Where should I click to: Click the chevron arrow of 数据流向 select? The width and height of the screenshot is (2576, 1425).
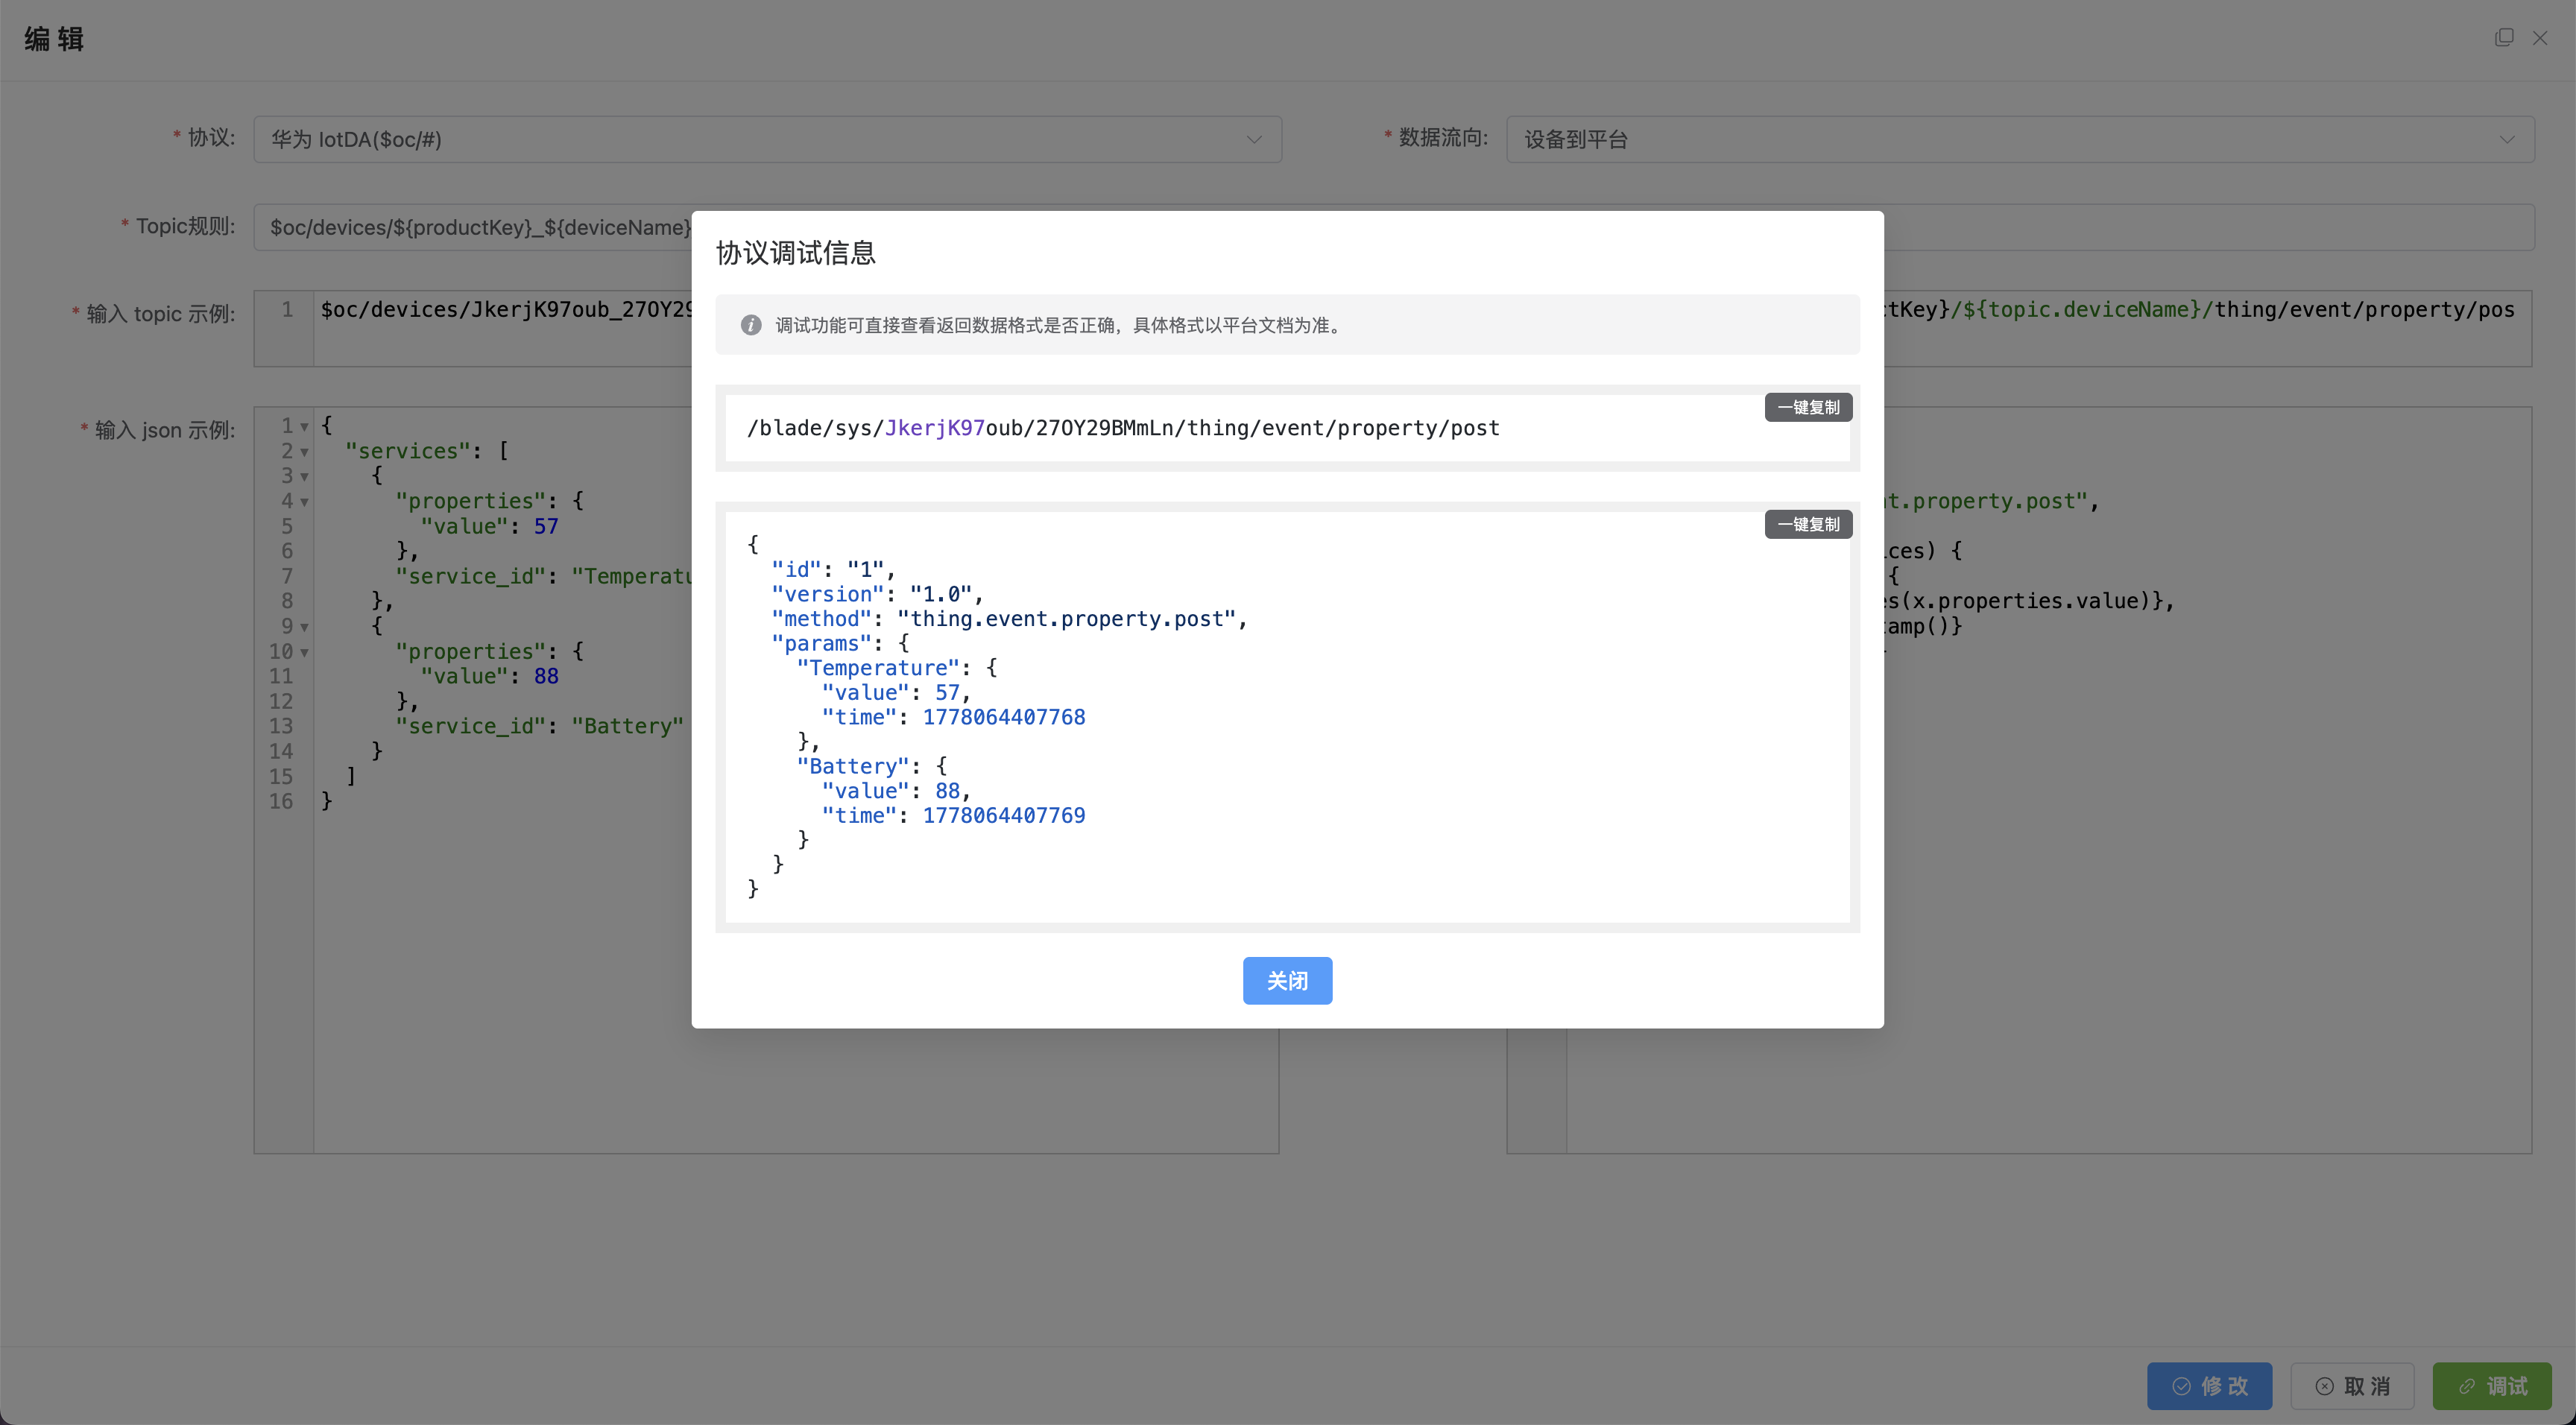coord(2507,139)
